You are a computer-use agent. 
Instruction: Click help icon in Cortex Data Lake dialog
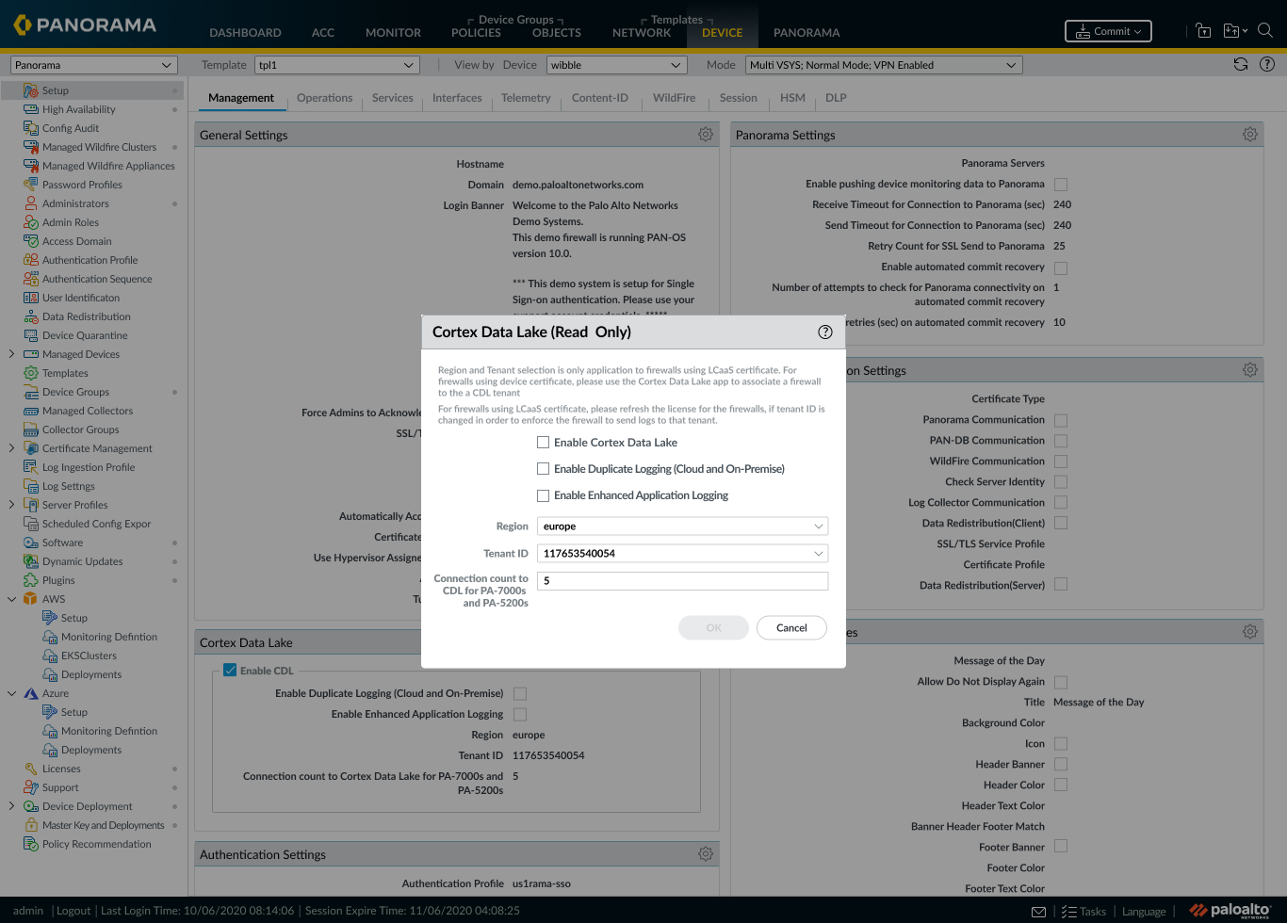point(825,332)
